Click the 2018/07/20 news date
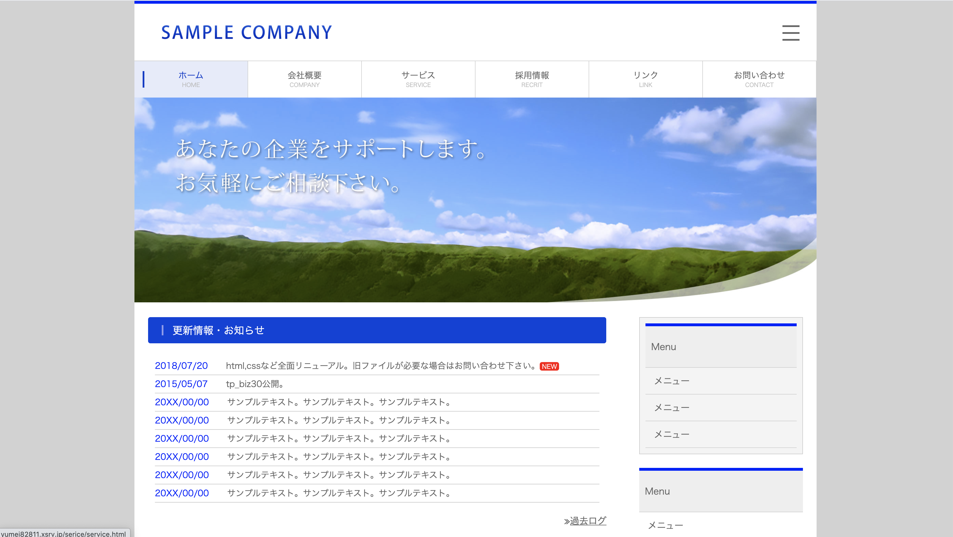The height and width of the screenshot is (537, 953). pos(181,365)
